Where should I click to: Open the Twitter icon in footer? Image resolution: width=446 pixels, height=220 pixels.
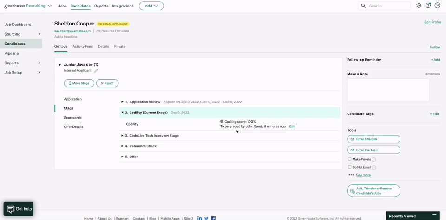pyautogui.click(x=206, y=218)
